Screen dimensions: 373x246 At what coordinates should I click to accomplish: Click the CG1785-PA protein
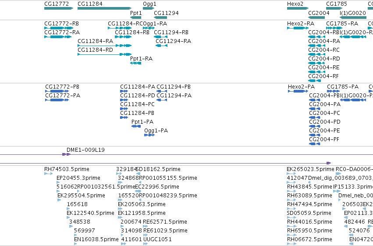pyautogui.click(x=333, y=91)
